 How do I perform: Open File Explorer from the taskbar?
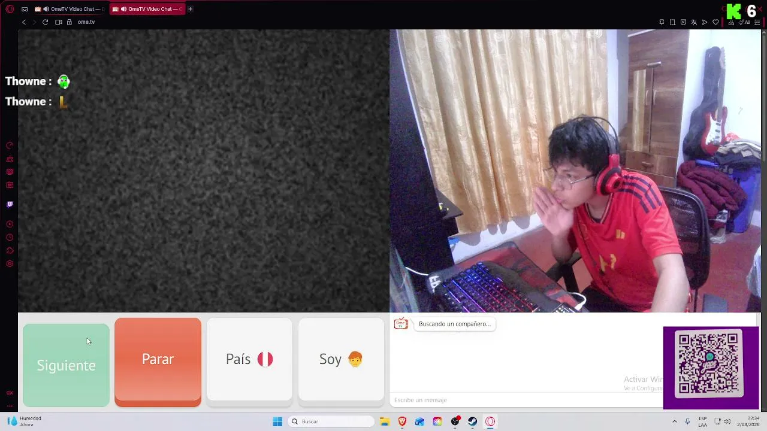click(x=385, y=421)
